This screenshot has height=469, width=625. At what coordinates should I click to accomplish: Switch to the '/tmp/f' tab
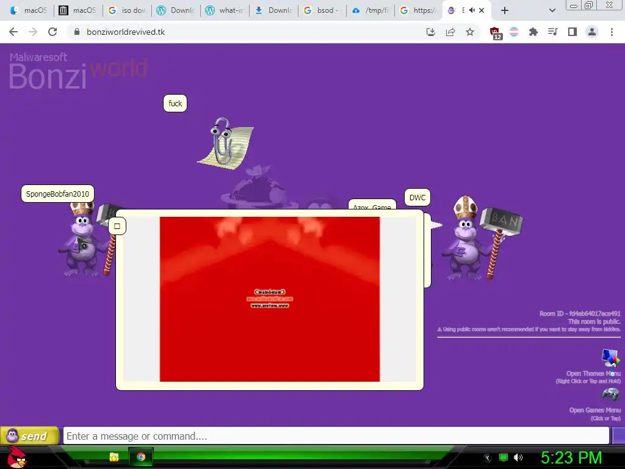[370, 10]
